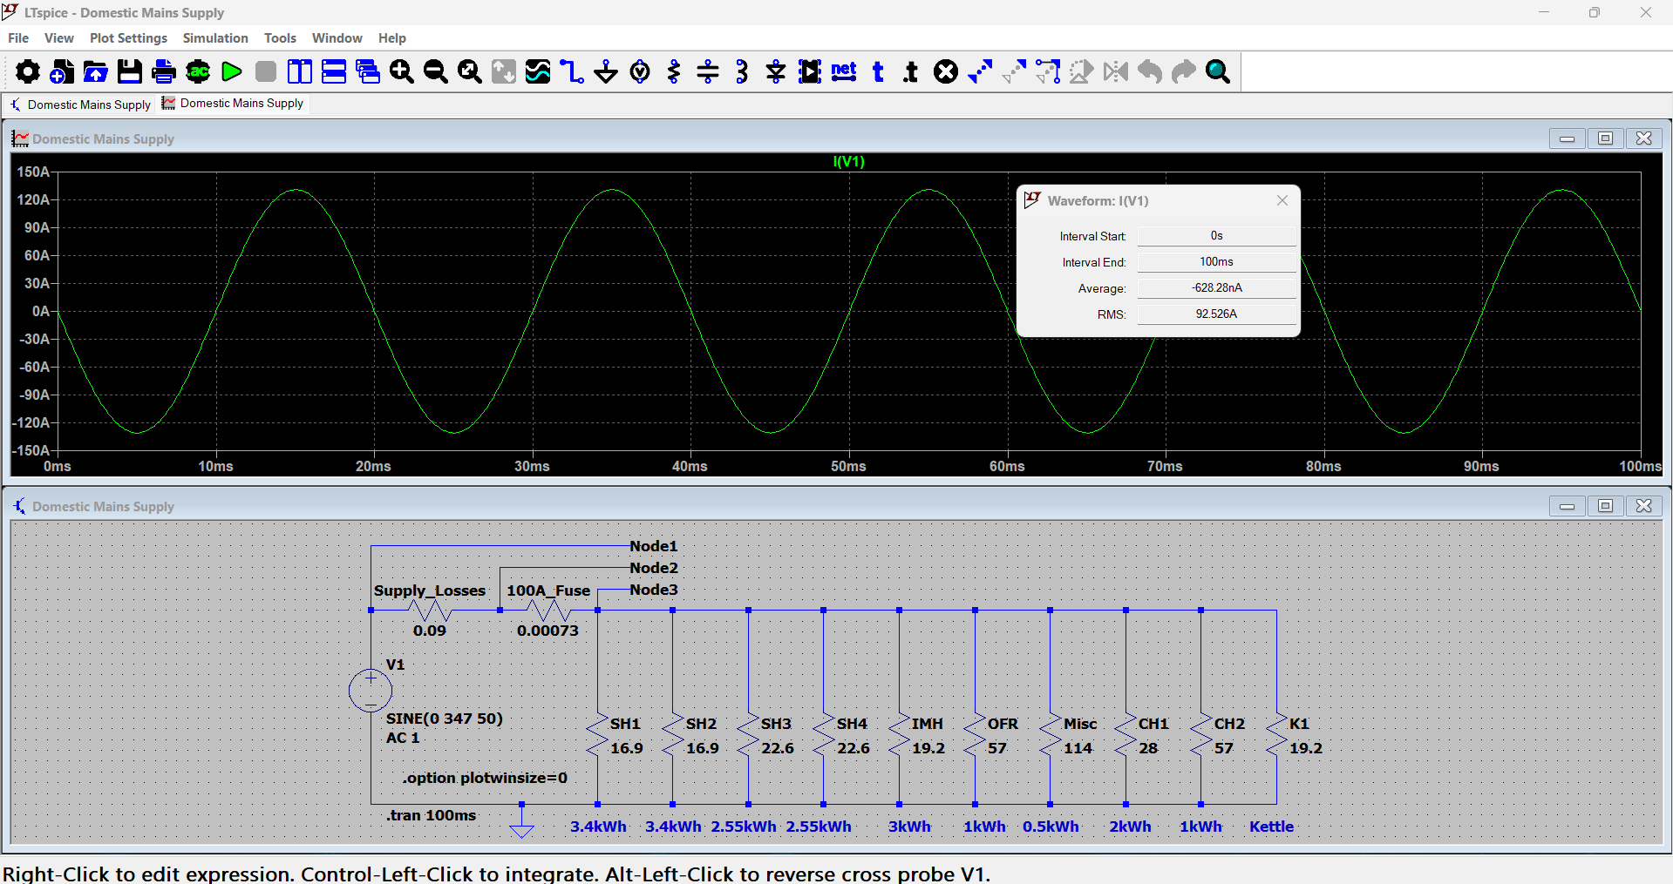Open the settings gear icon in toolbar
This screenshot has width=1673, height=884.
pyautogui.click(x=27, y=71)
